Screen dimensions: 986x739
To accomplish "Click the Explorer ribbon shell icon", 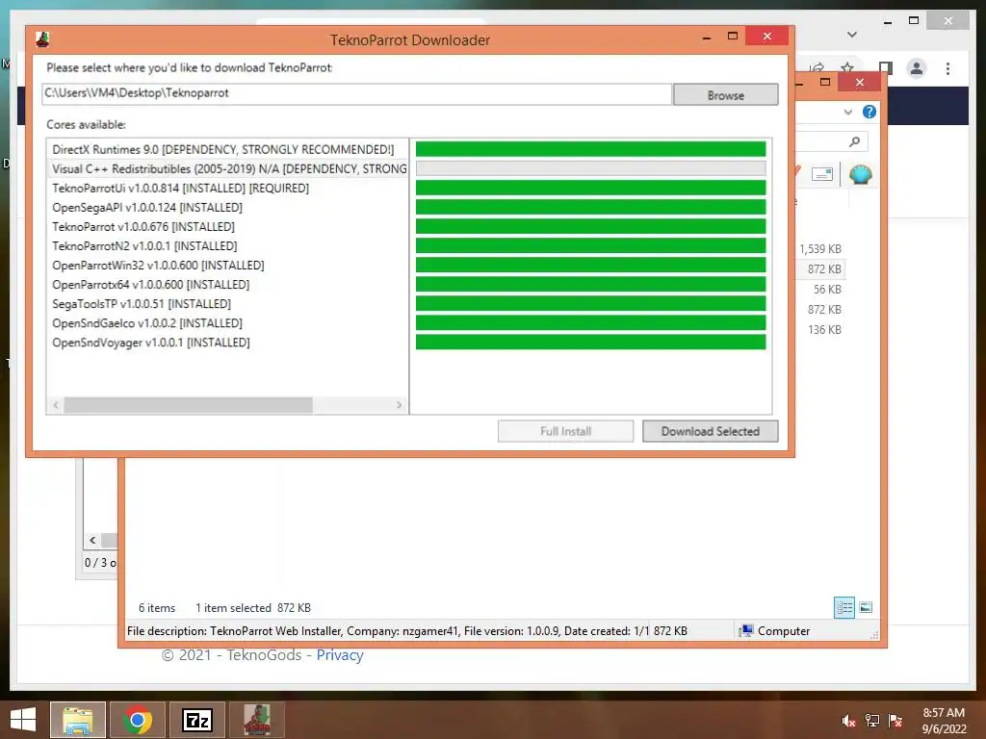I will pyautogui.click(x=860, y=174).
